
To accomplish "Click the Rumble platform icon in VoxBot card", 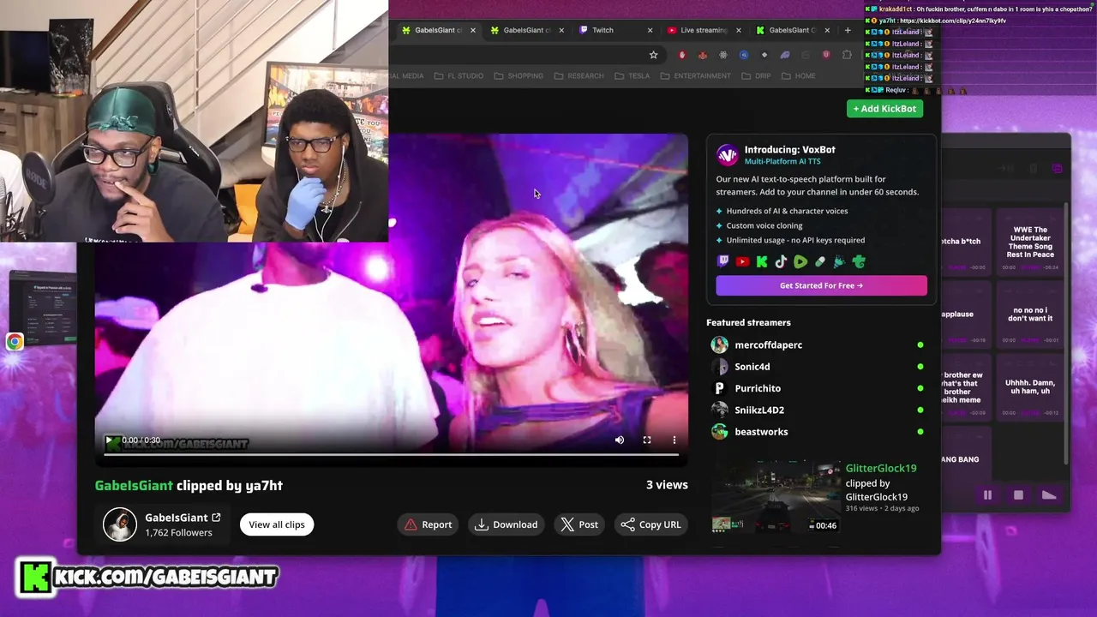I will [800, 261].
